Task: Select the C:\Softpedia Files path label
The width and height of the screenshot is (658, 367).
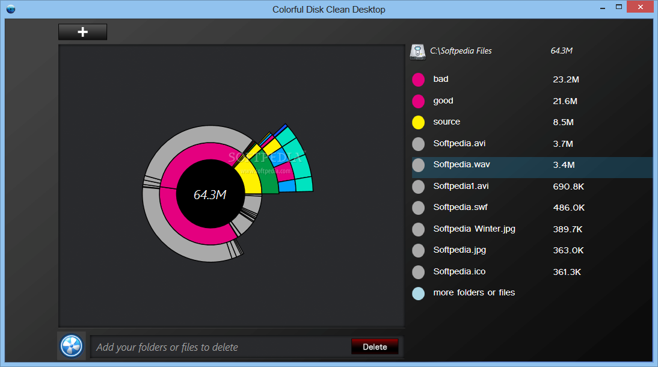Action: click(x=461, y=51)
